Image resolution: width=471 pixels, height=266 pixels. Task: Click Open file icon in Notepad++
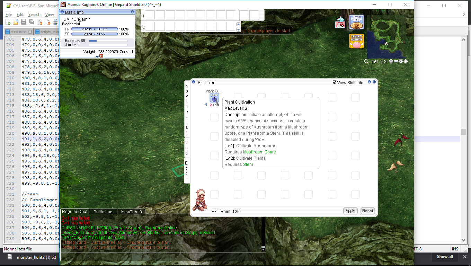click(x=16, y=22)
